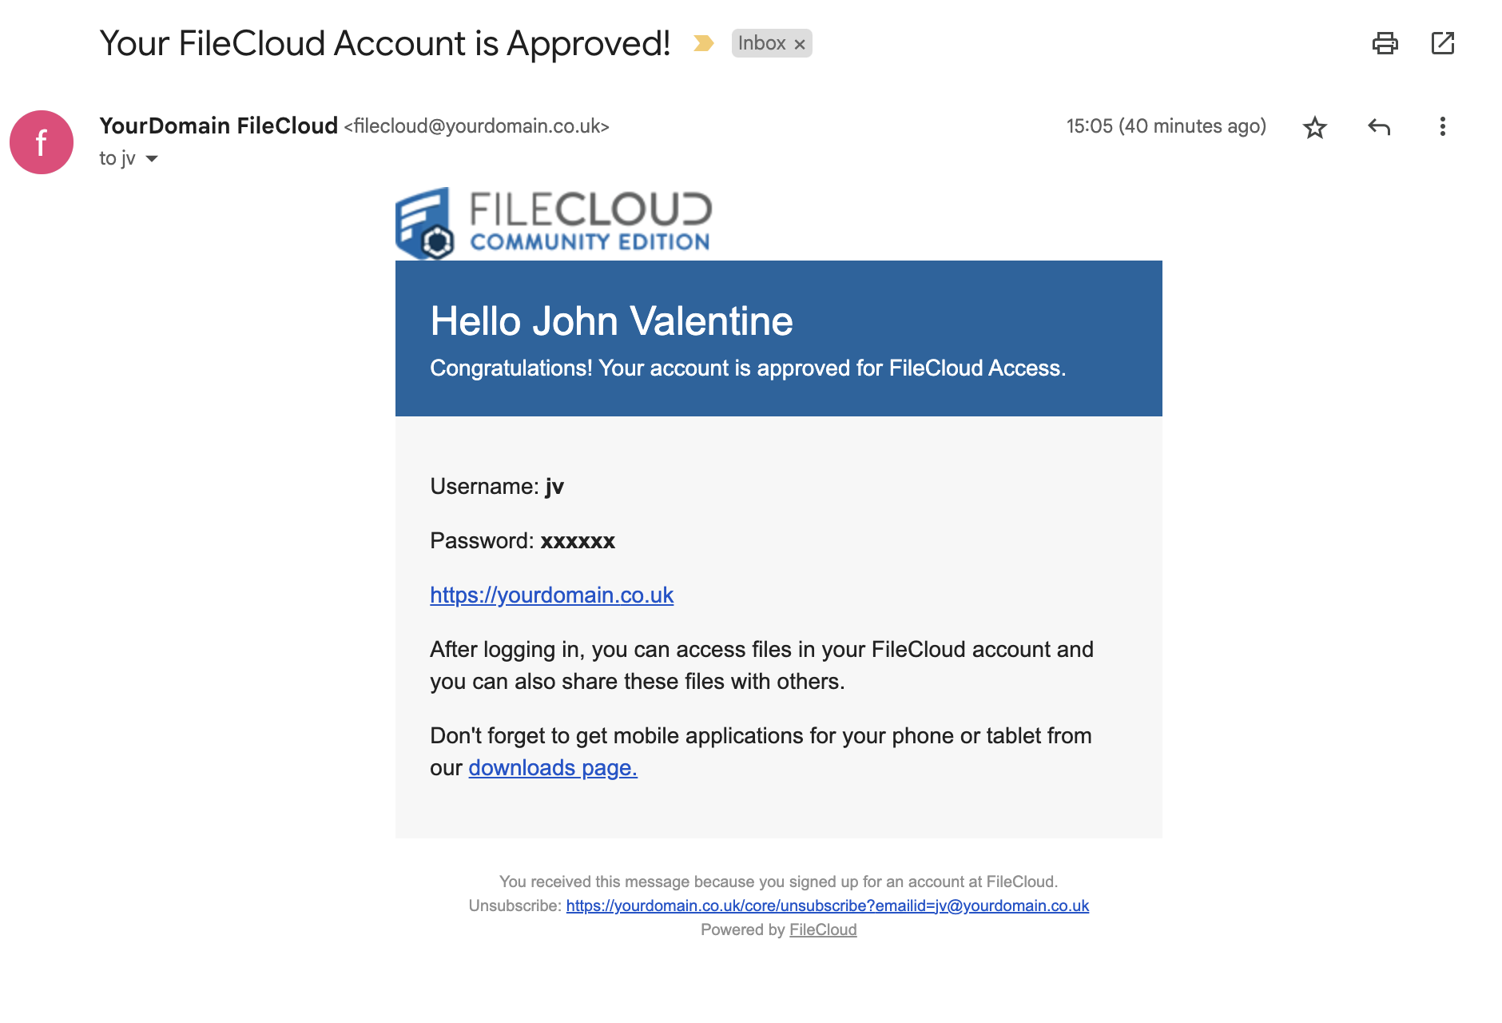The height and width of the screenshot is (1023, 1502).
Task: Print the email
Action: click(x=1386, y=44)
